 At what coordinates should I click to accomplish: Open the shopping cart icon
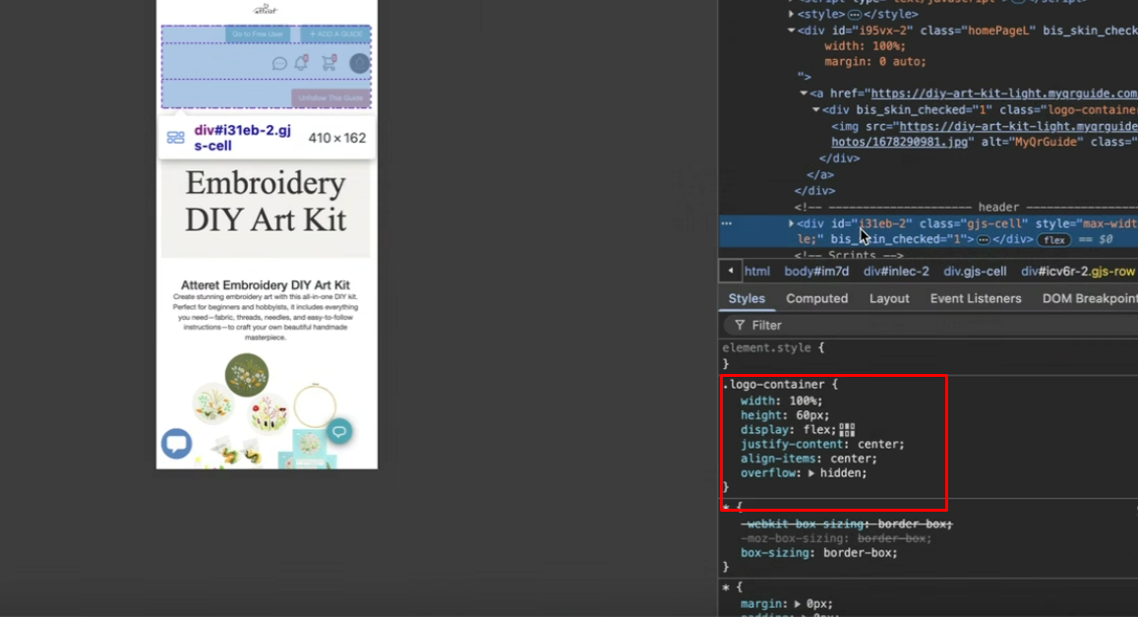click(x=329, y=63)
